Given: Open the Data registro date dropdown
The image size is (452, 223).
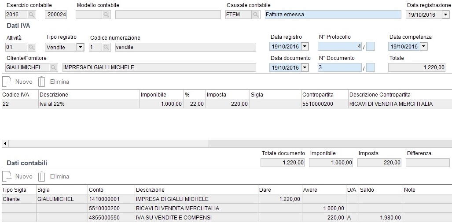Looking at the screenshot, I should [x=305, y=47].
